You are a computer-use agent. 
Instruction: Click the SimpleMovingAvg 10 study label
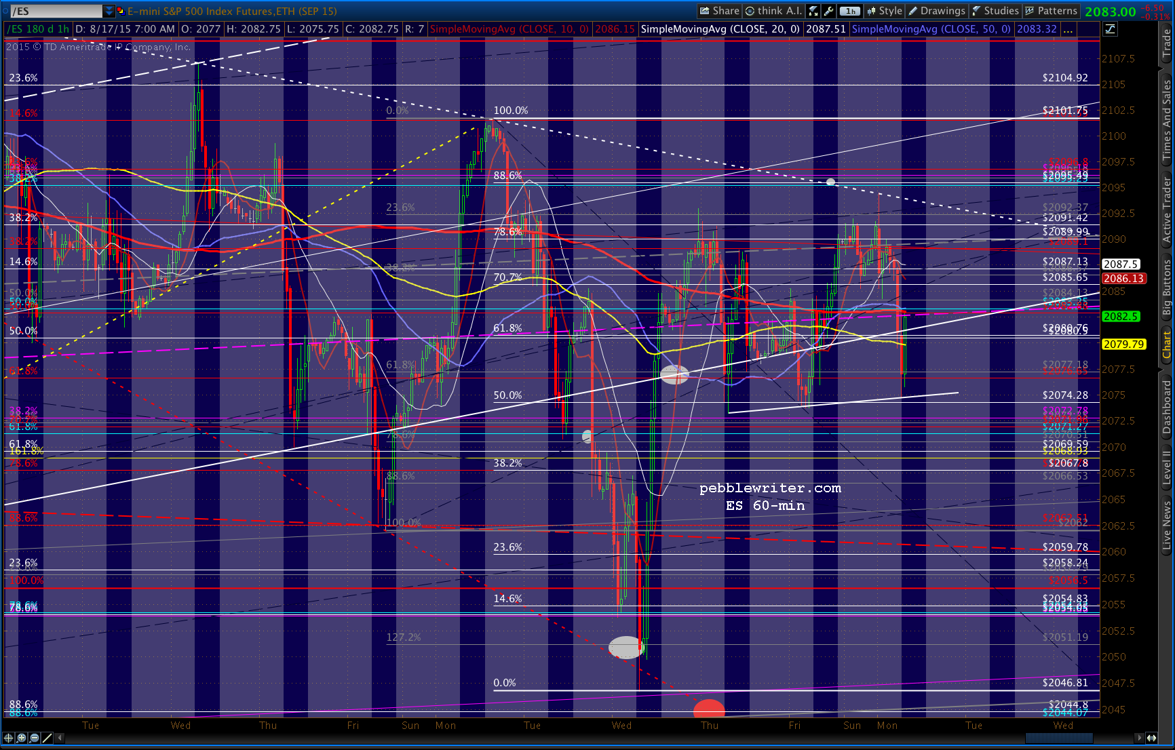[x=509, y=29]
